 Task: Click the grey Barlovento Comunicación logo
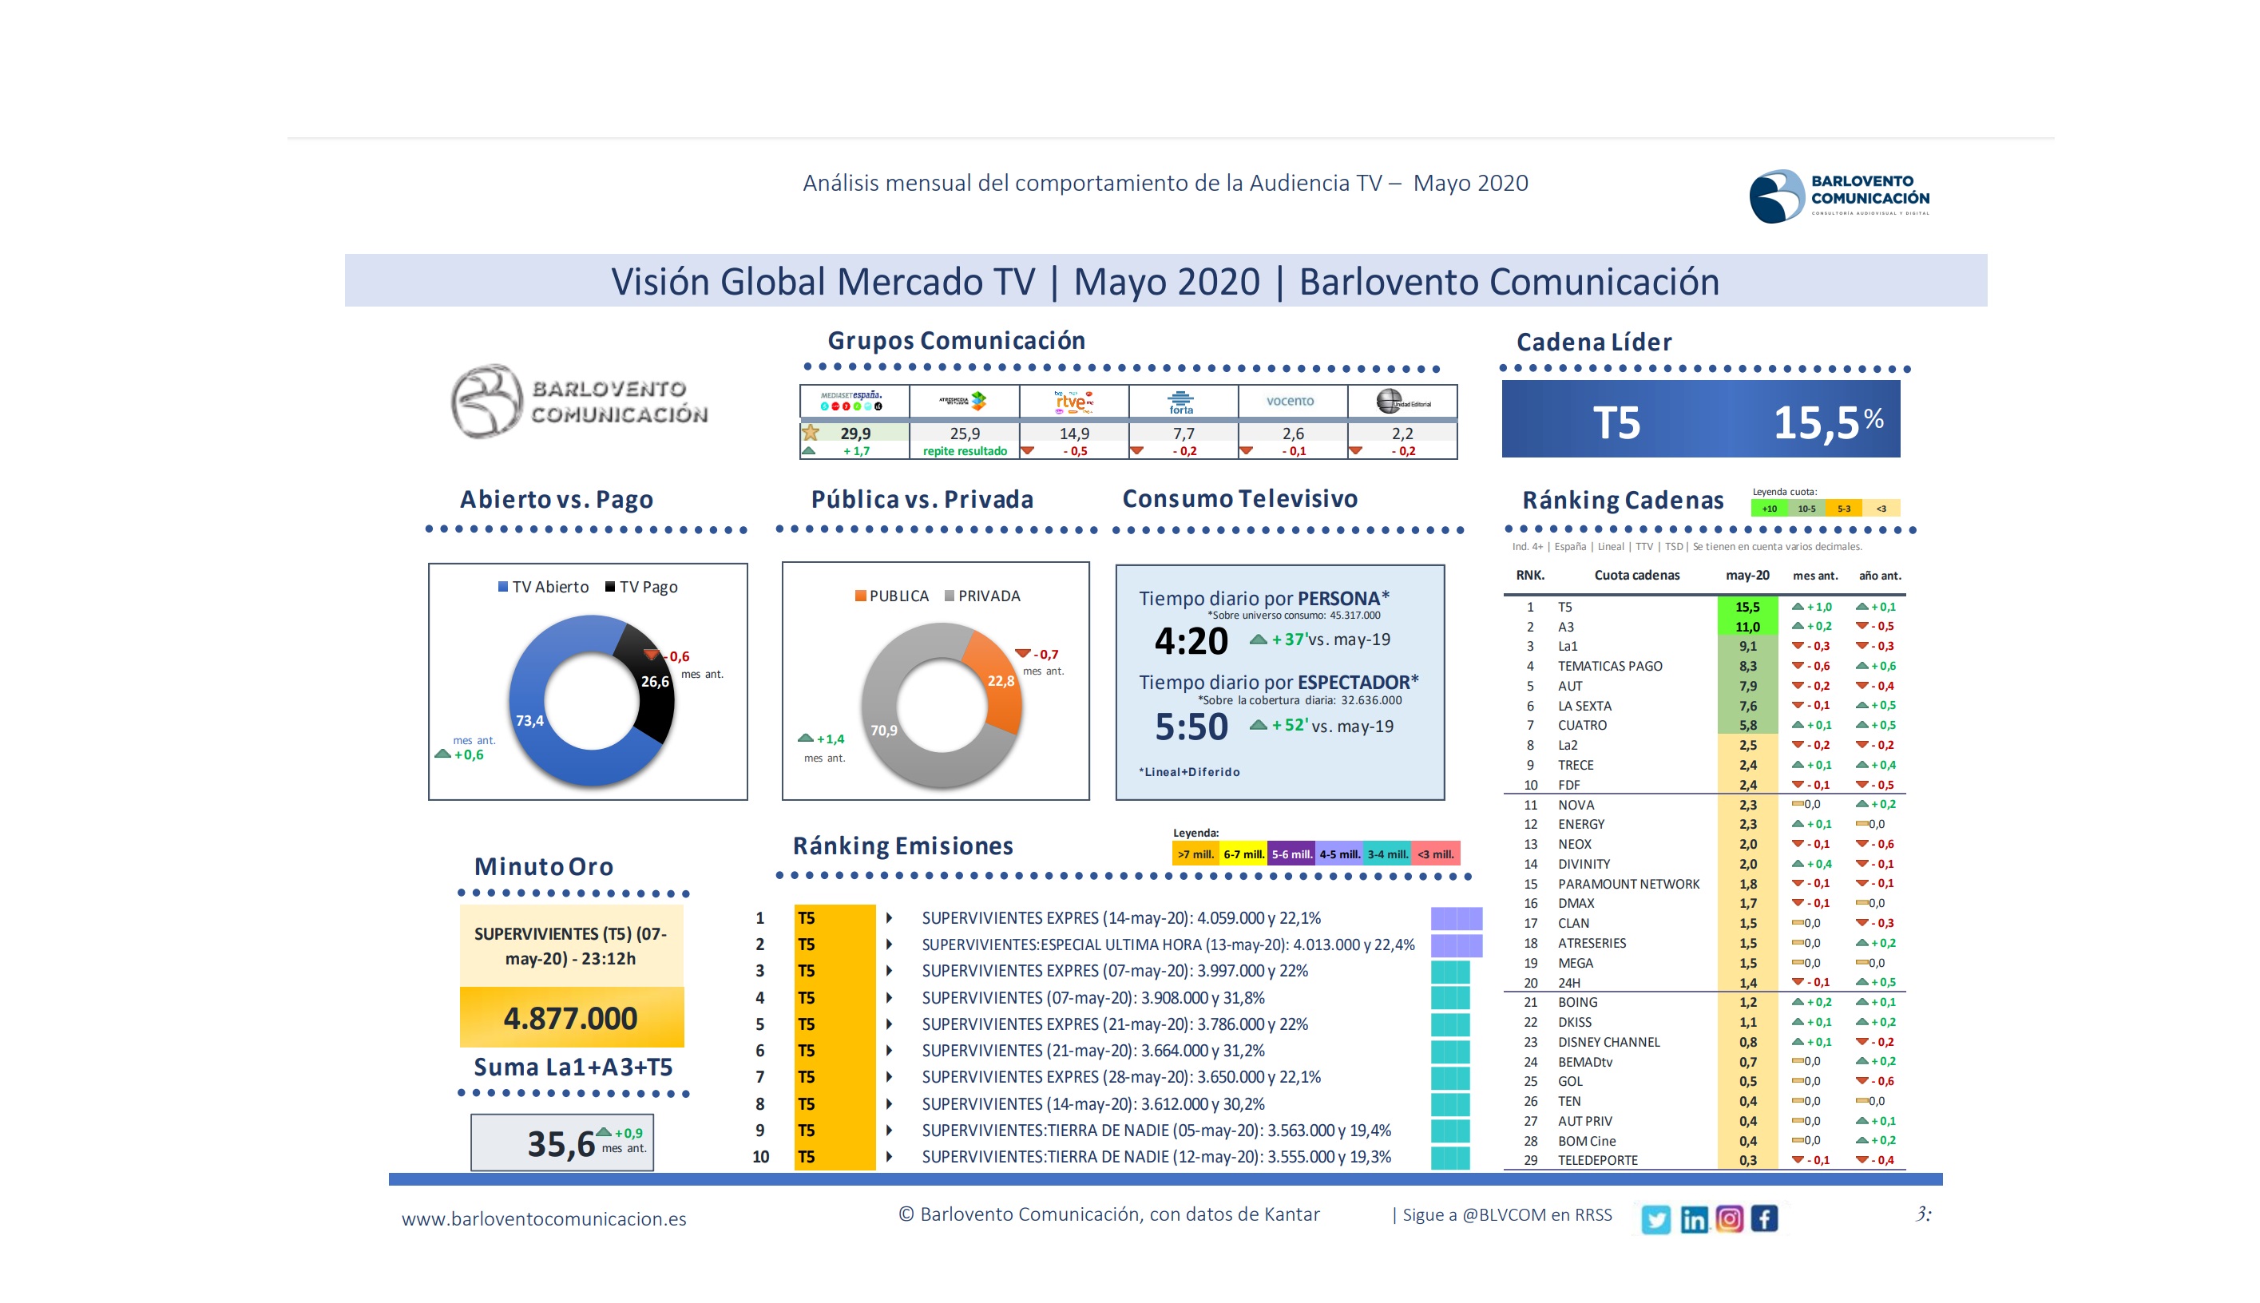579,401
